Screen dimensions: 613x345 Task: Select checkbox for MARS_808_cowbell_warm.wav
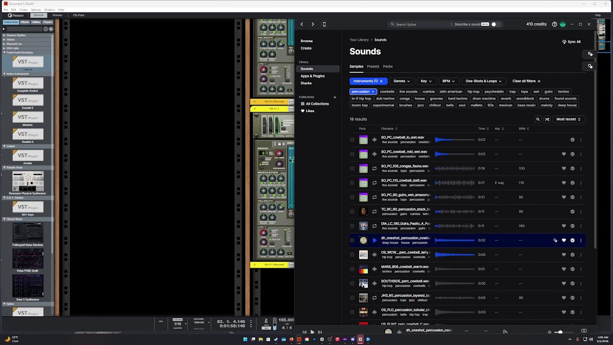coord(352,269)
